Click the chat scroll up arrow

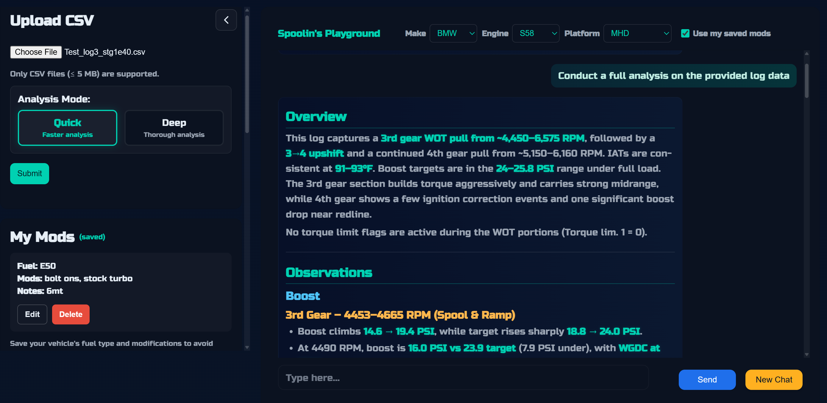click(x=806, y=54)
